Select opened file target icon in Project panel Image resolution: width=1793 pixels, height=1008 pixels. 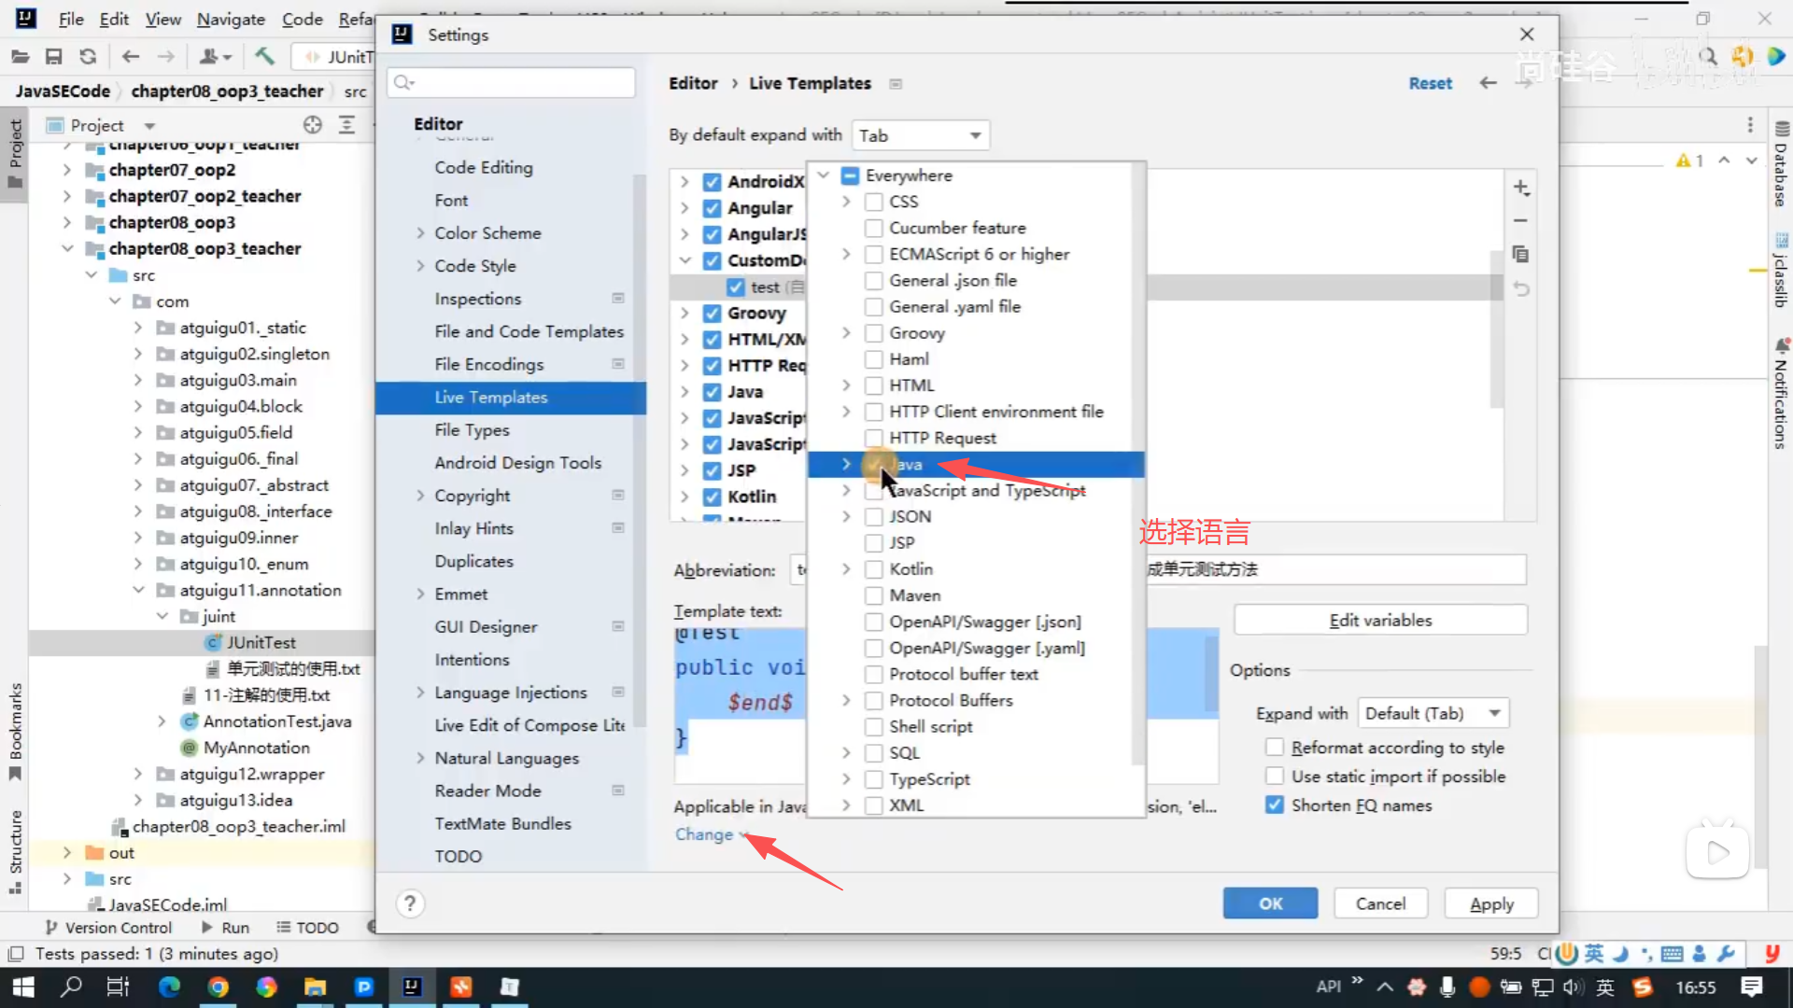(313, 125)
